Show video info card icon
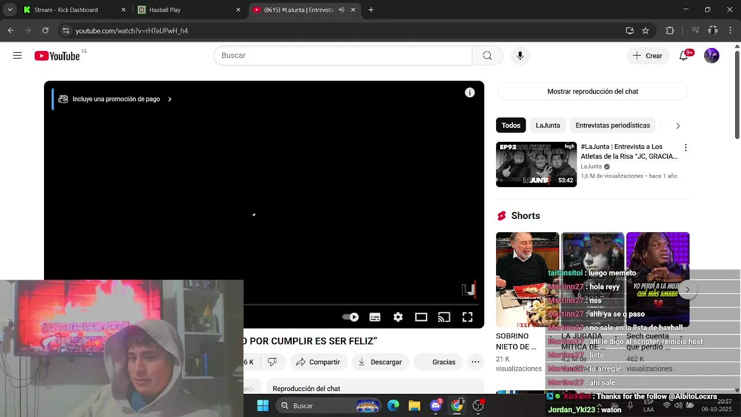This screenshot has height=417, width=741. click(469, 93)
